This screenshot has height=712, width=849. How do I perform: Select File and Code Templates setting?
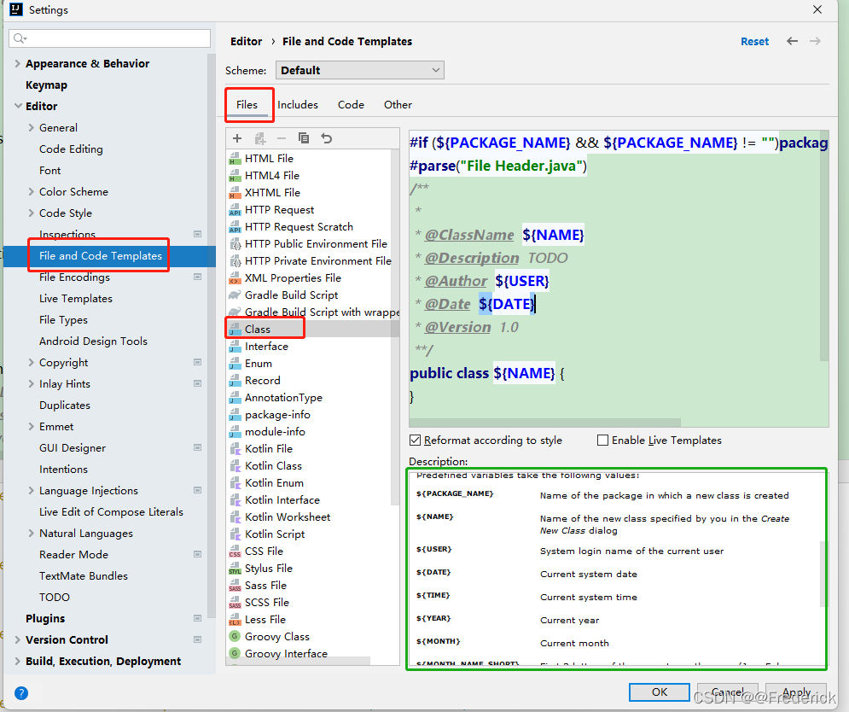pos(110,256)
